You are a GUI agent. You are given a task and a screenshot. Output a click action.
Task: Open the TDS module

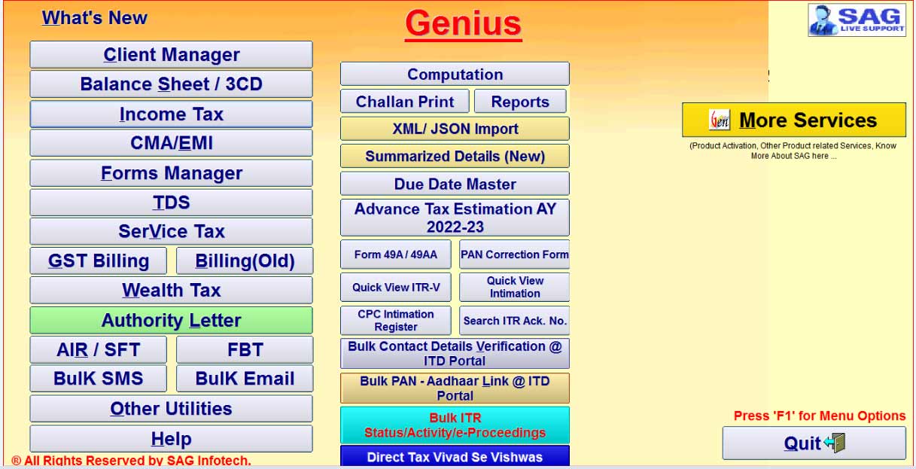tap(171, 203)
